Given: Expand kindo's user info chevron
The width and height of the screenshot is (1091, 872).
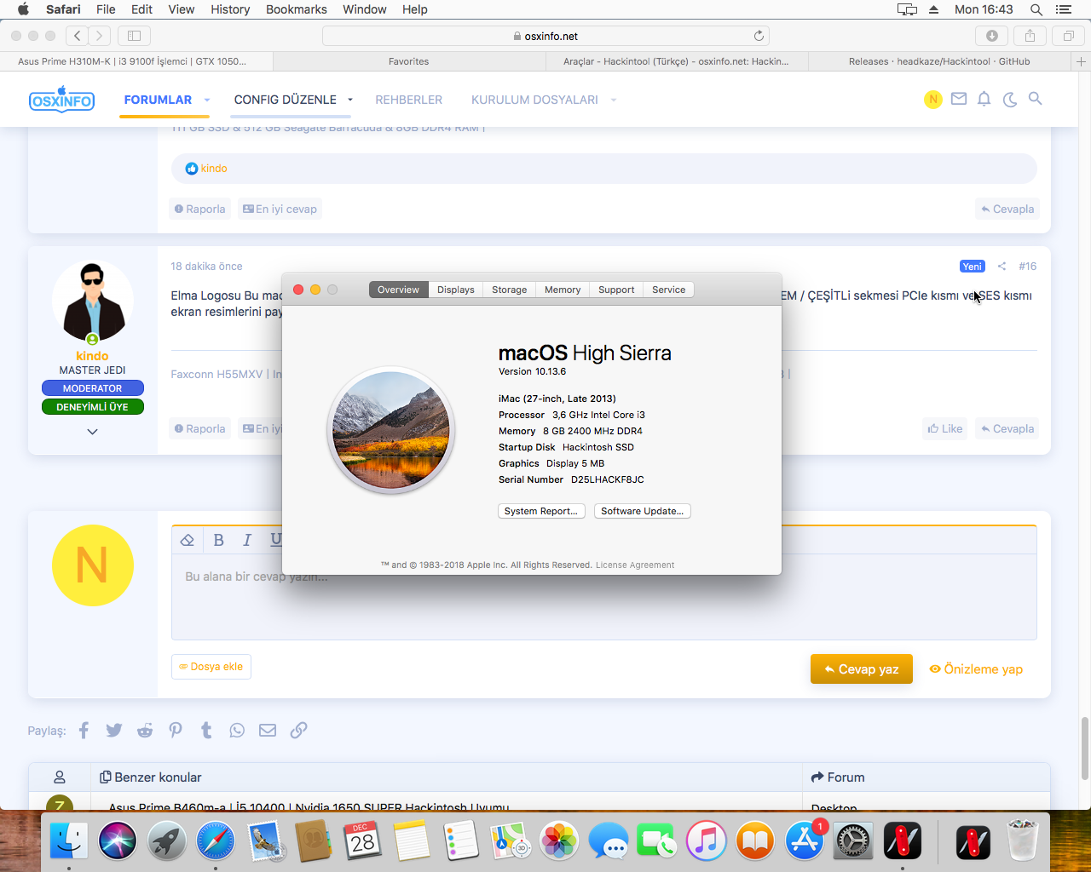Looking at the screenshot, I should [92, 432].
